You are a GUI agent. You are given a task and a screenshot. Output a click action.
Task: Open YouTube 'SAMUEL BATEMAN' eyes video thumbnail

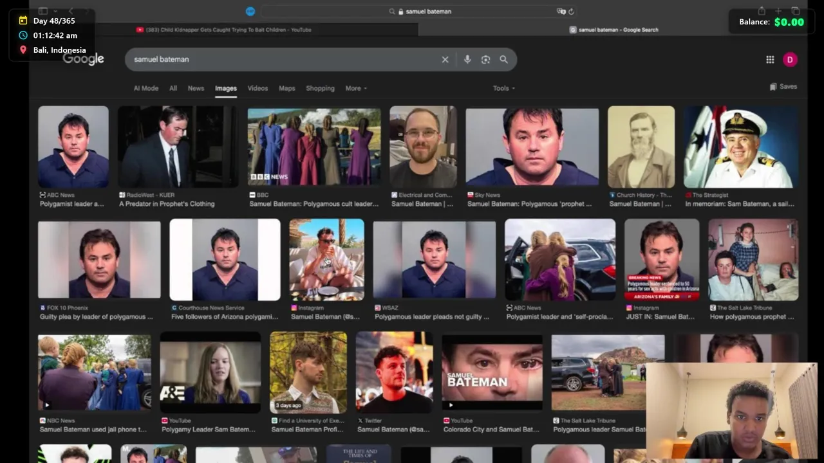[x=492, y=372]
